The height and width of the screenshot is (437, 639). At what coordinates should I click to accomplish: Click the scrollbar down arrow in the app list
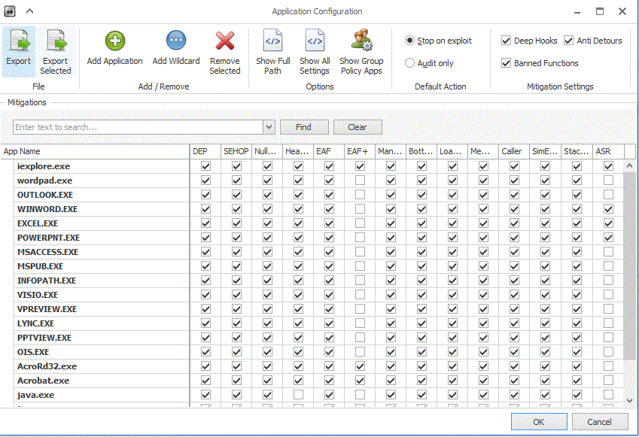tap(630, 401)
